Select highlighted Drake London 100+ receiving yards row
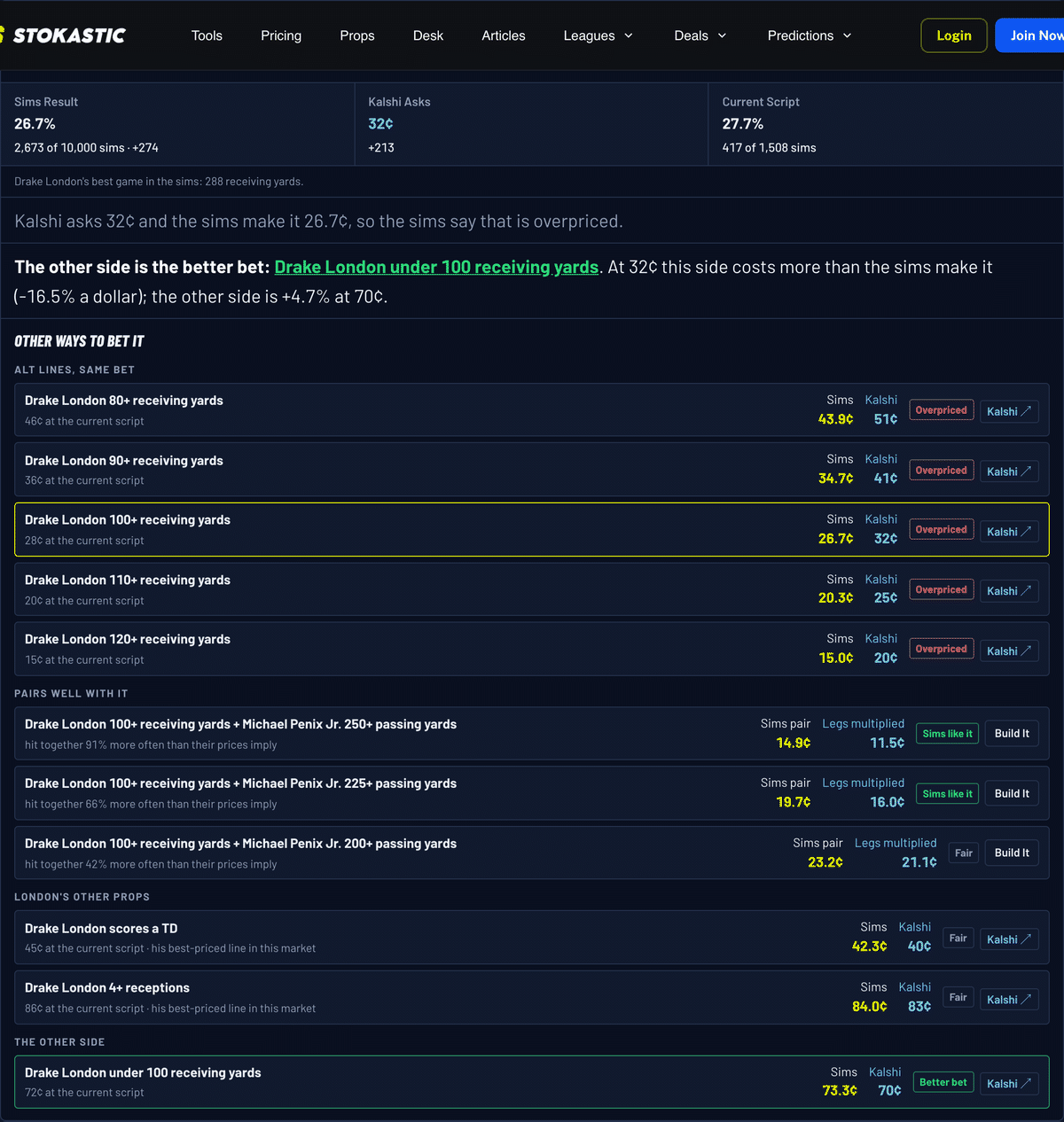1064x1122 pixels. point(532,530)
